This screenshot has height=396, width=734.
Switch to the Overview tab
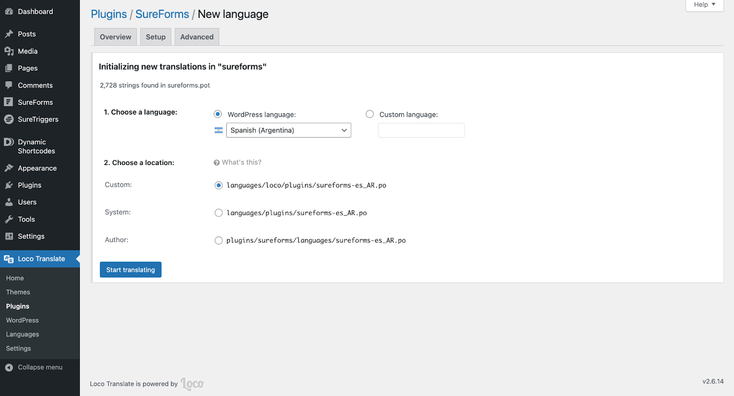(116, 37)
